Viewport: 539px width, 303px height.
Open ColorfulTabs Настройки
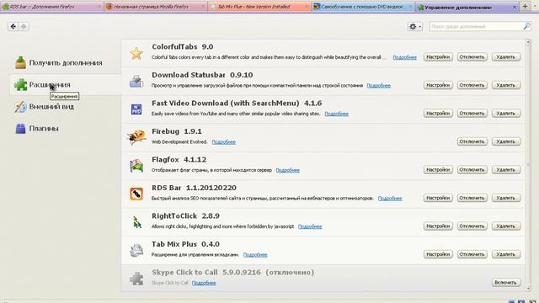tap(438, 56)
